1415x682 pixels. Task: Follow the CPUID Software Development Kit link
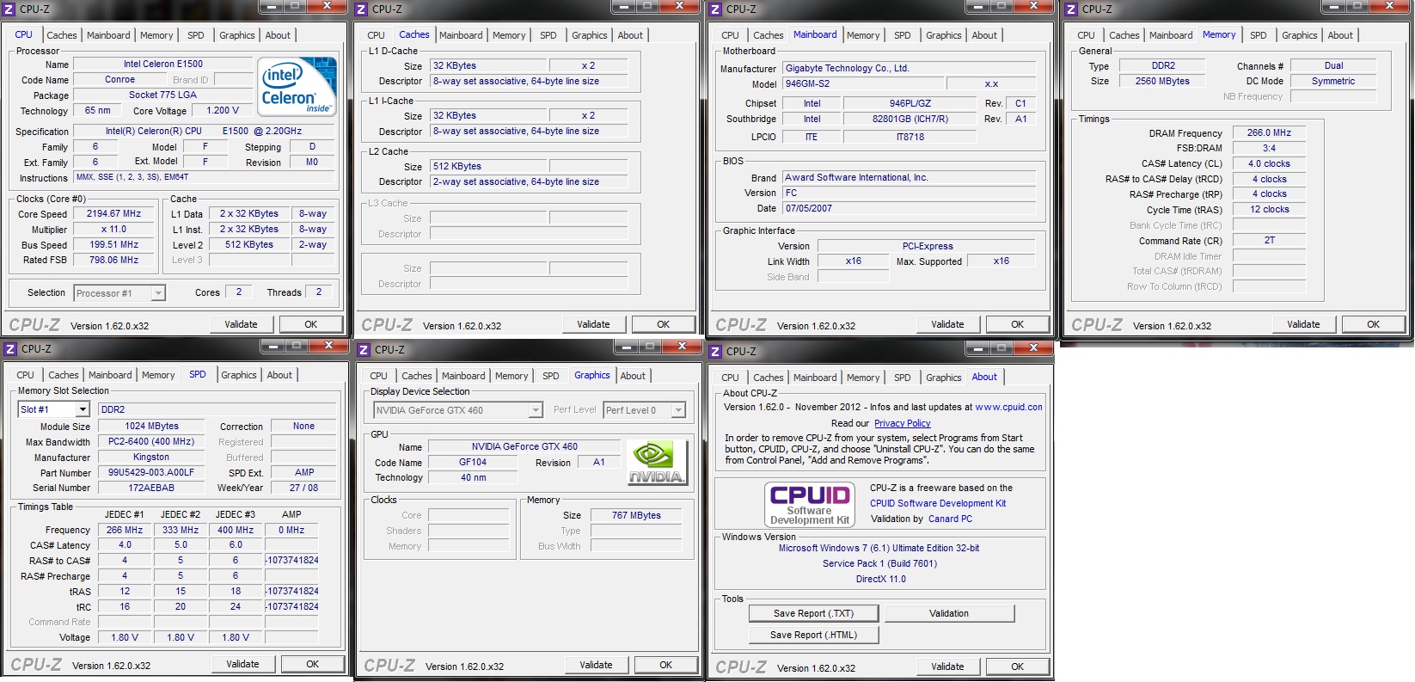coord(938,503)
